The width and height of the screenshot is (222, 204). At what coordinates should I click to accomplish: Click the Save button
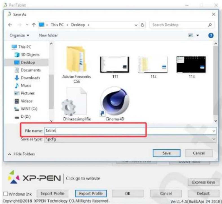pos(167,153)
